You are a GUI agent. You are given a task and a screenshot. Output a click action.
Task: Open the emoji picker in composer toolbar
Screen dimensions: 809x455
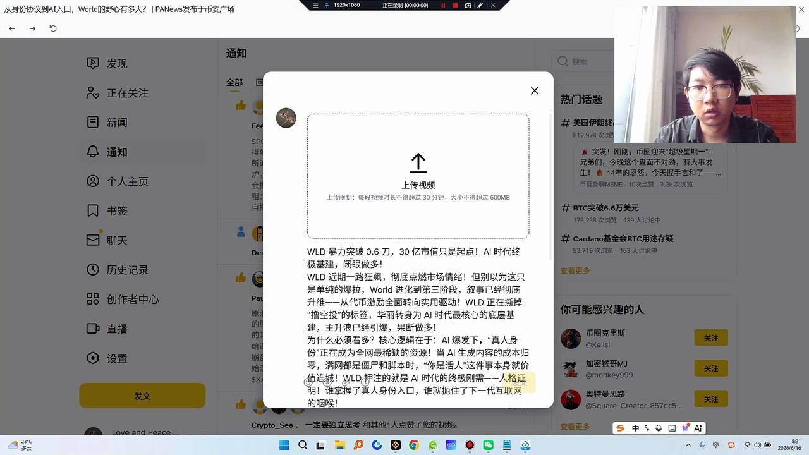[308, 382]
